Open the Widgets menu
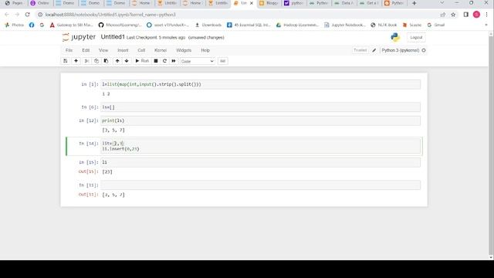Viewport: 494px width, 278px height. point(184,50)
